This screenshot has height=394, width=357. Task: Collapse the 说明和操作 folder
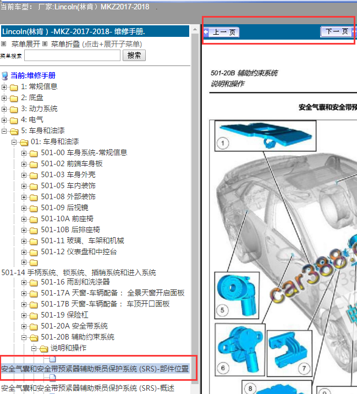34,348
